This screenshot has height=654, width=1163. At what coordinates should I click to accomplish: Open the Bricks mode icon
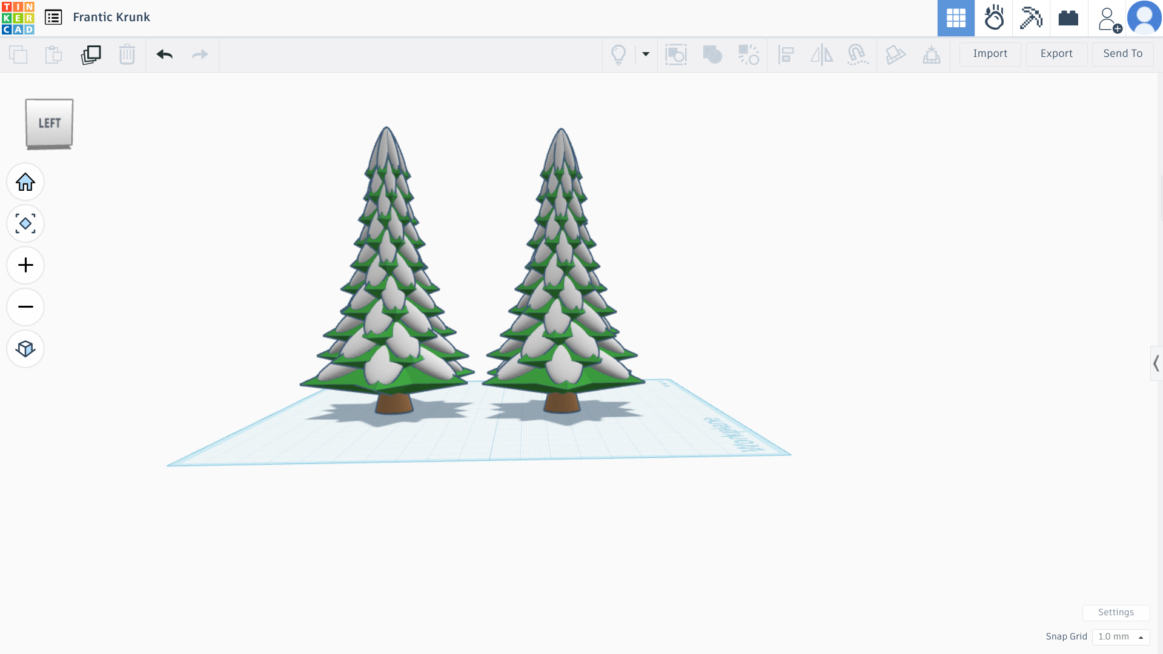point(1069,18)
